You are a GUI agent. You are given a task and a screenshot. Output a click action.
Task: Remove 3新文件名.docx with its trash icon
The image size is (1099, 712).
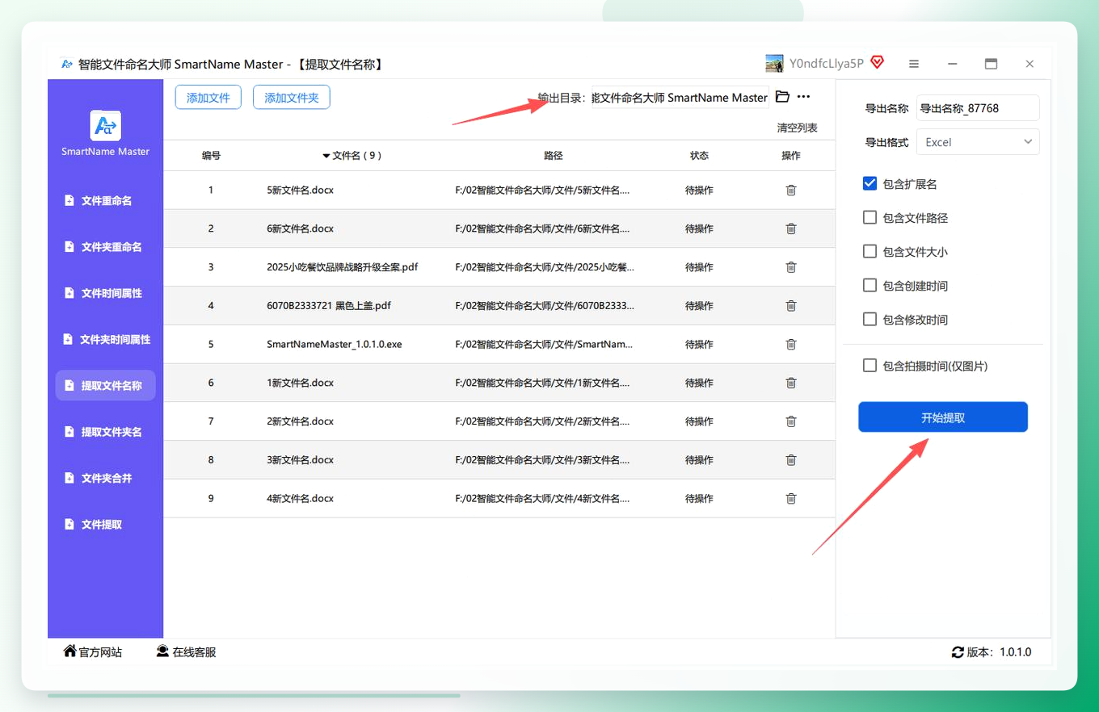point(791,460)
